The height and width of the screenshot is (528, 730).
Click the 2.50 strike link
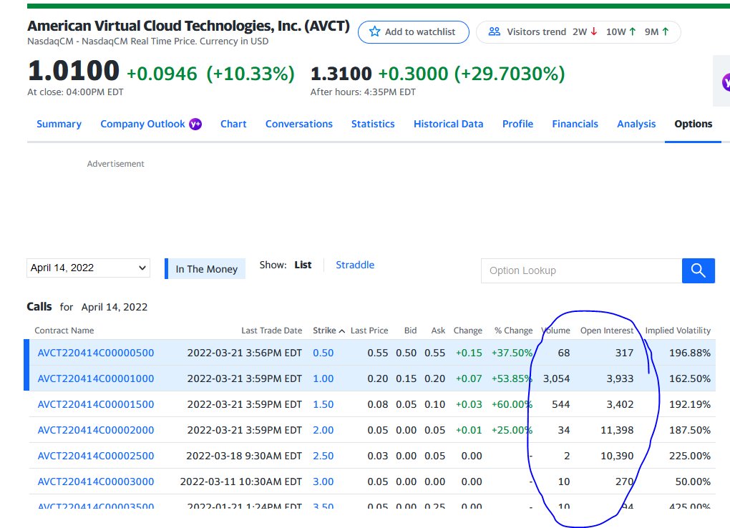pyautogui.click(x=323, y=456)
